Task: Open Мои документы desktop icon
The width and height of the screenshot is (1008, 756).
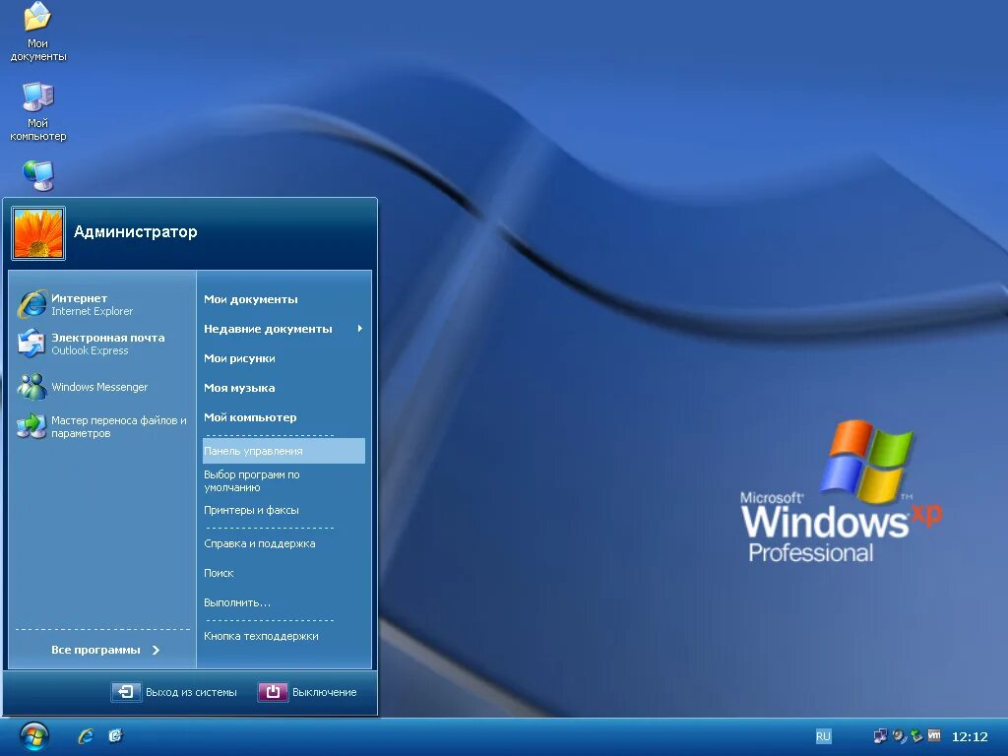Action: (x=38, y=31)
